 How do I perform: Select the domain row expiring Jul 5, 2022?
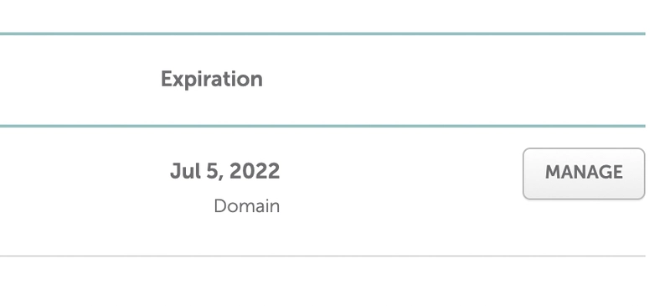click(322, 191)
